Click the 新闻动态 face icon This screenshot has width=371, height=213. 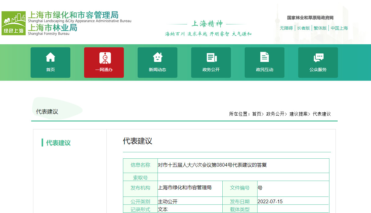(x=158, y=57)
